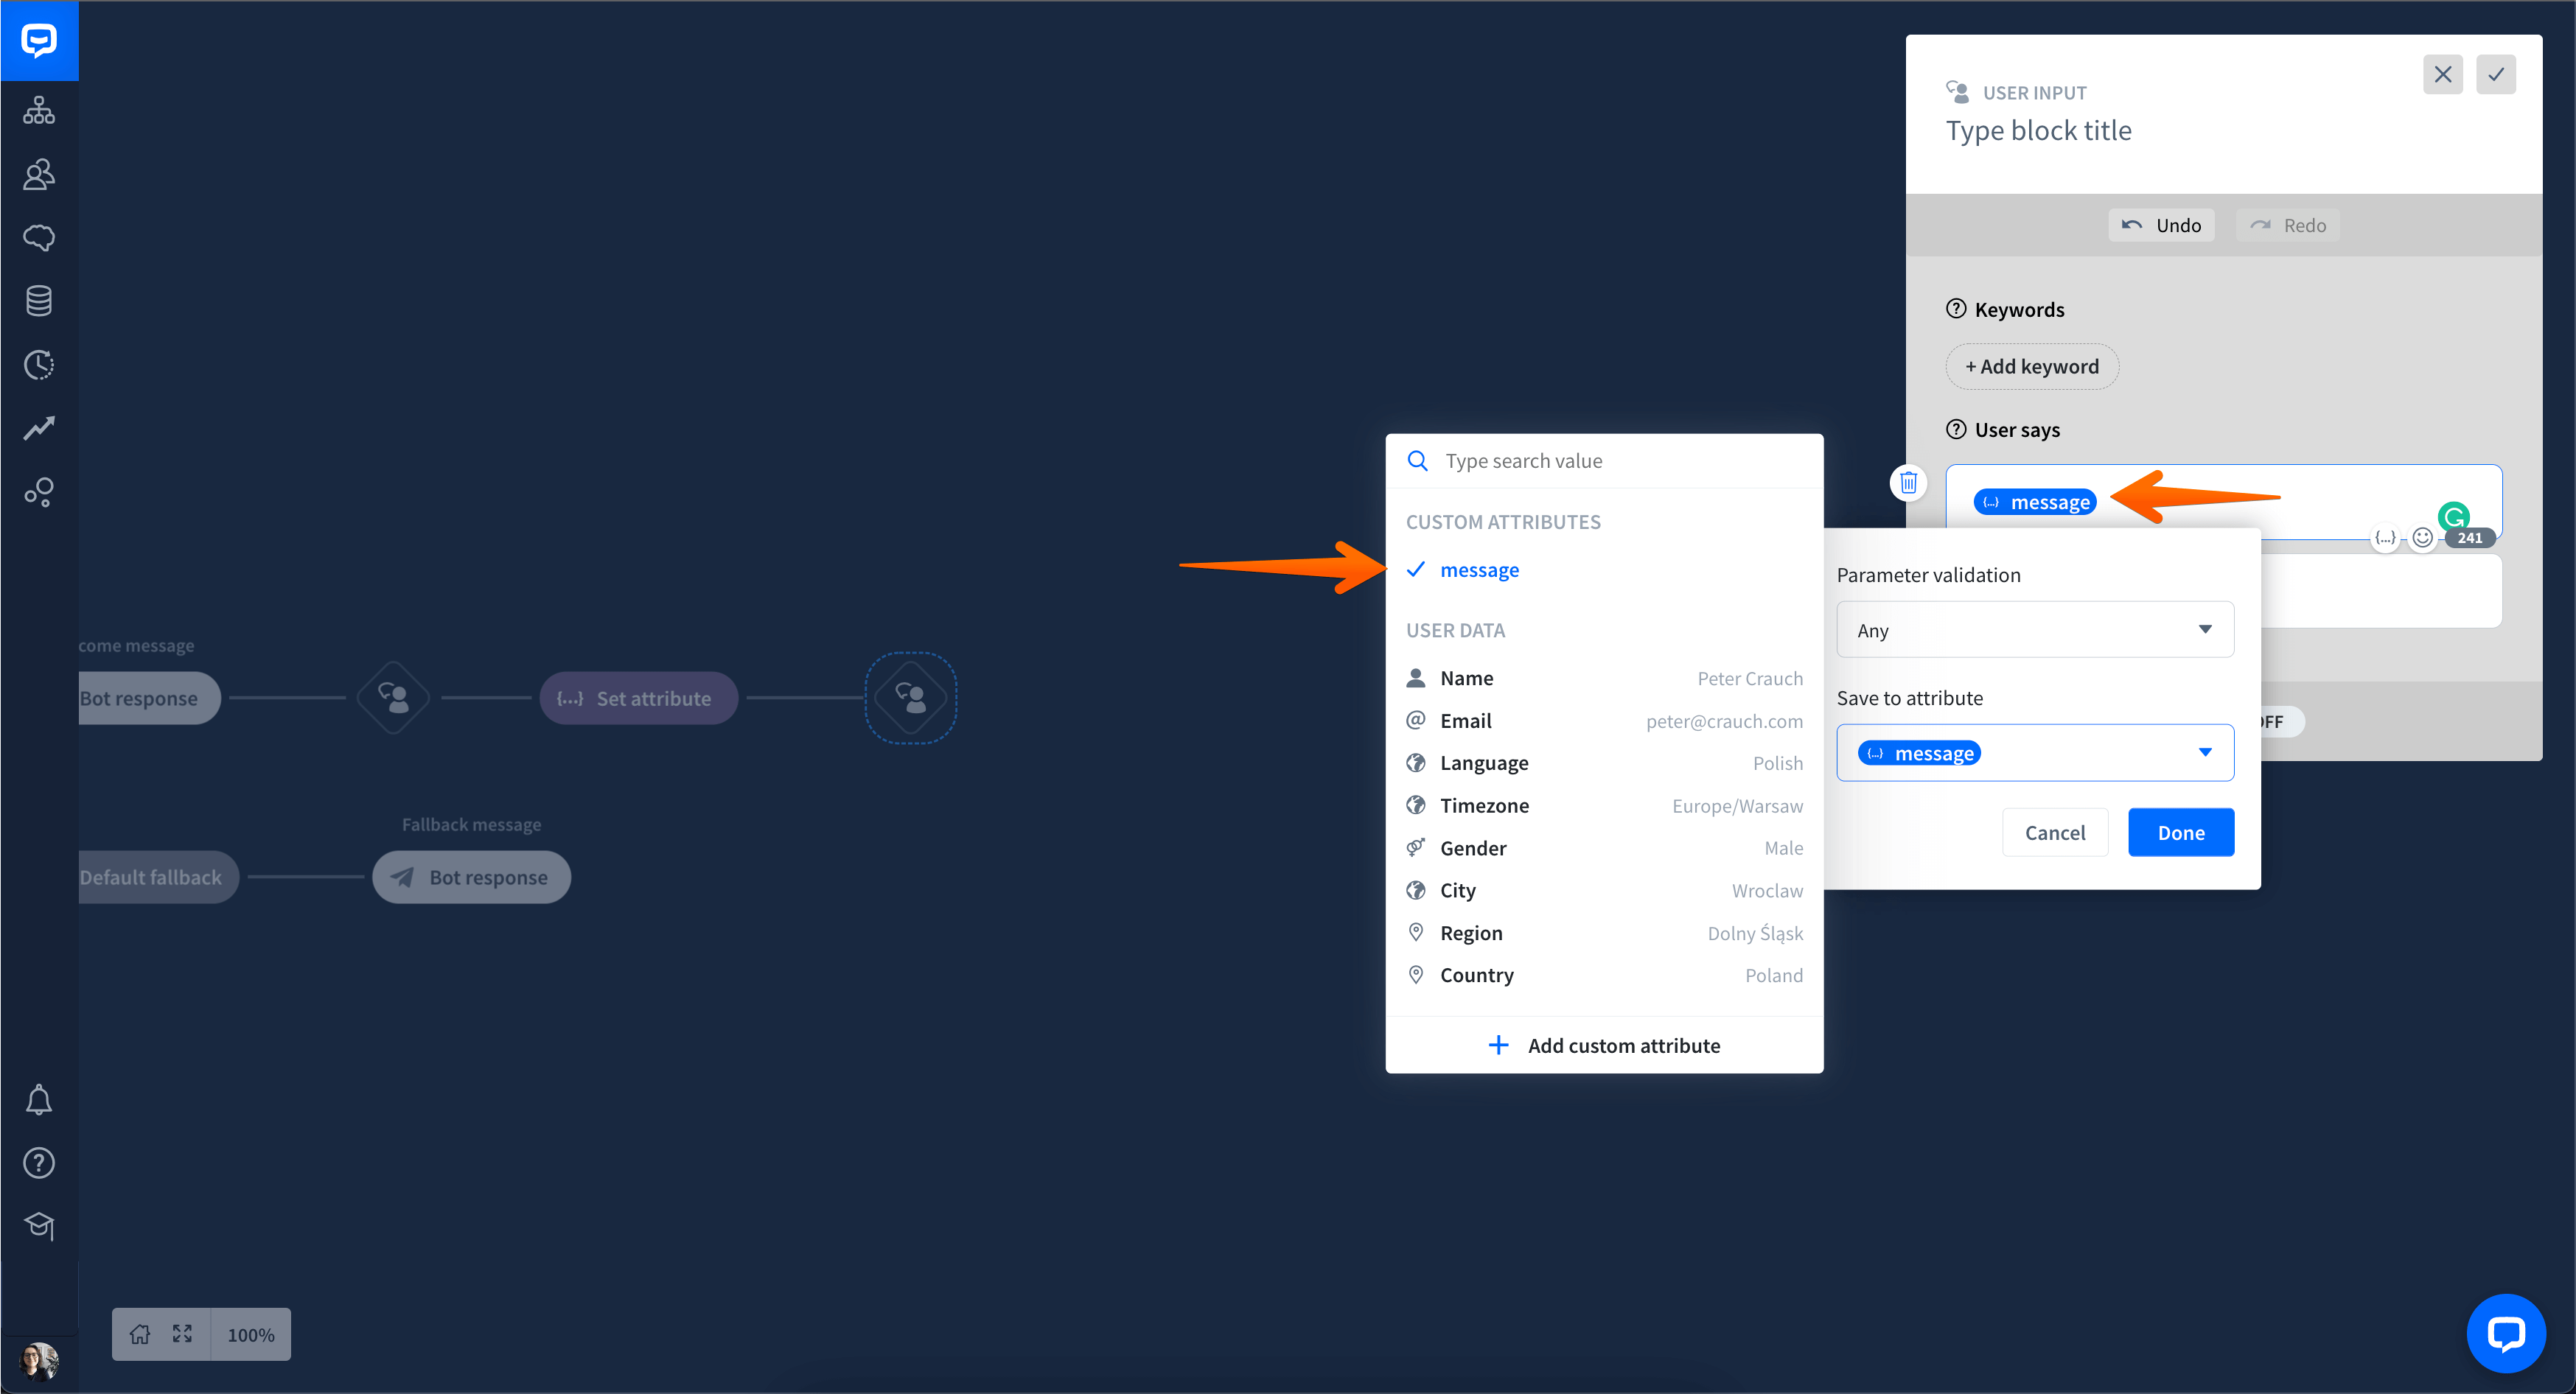Select the Timezone user data attribute
Screen dimensions: 2576x1394
click(1604, 805)
